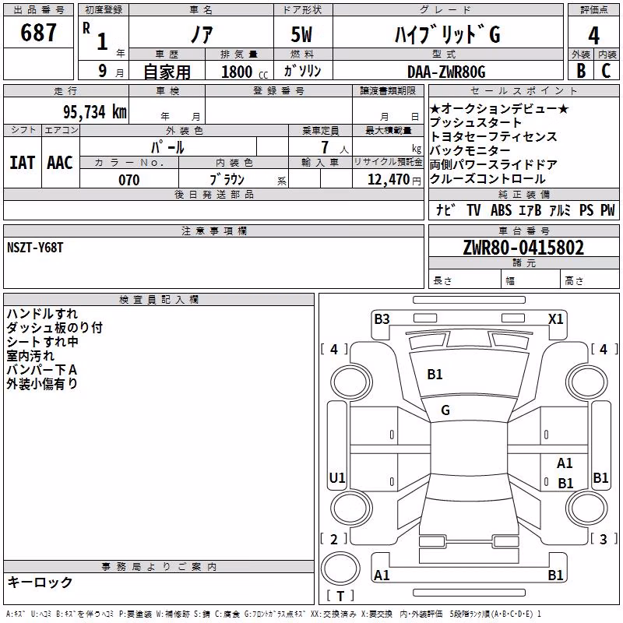Select the NSZT-Y68T note text
Image resolution: width=623 pixels, height=623 pixels.
click(35, 248)
